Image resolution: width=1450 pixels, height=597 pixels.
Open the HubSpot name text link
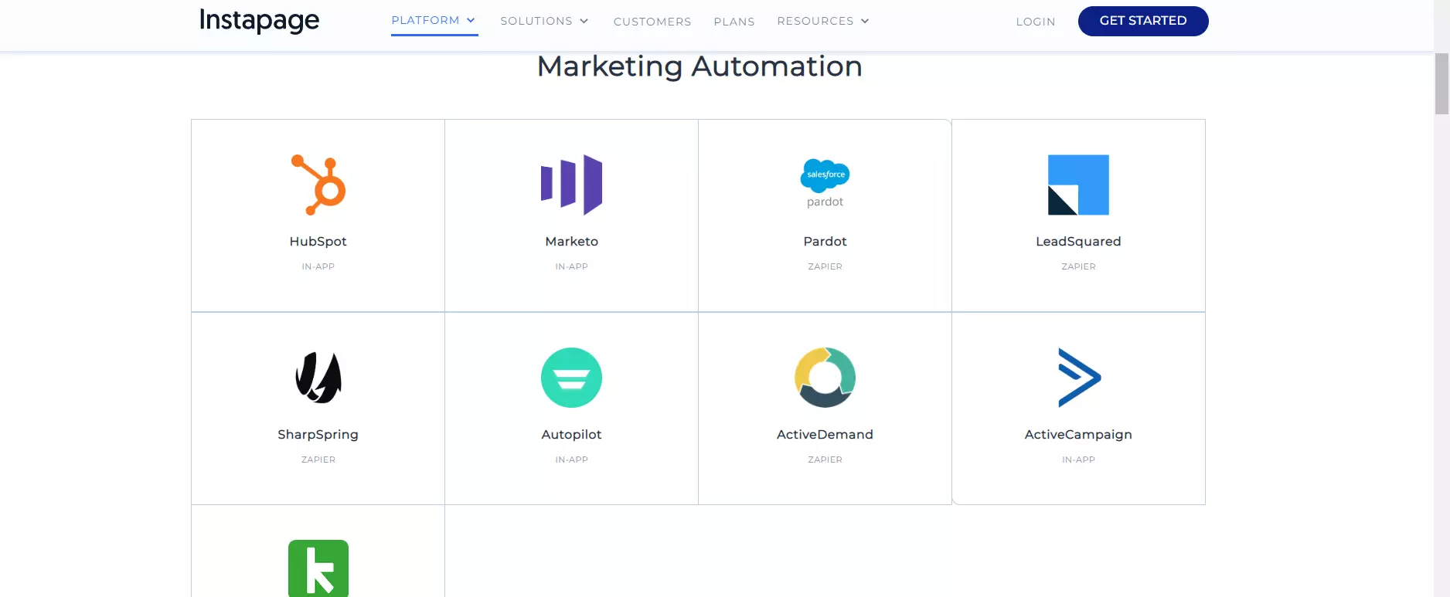[318, 242]
